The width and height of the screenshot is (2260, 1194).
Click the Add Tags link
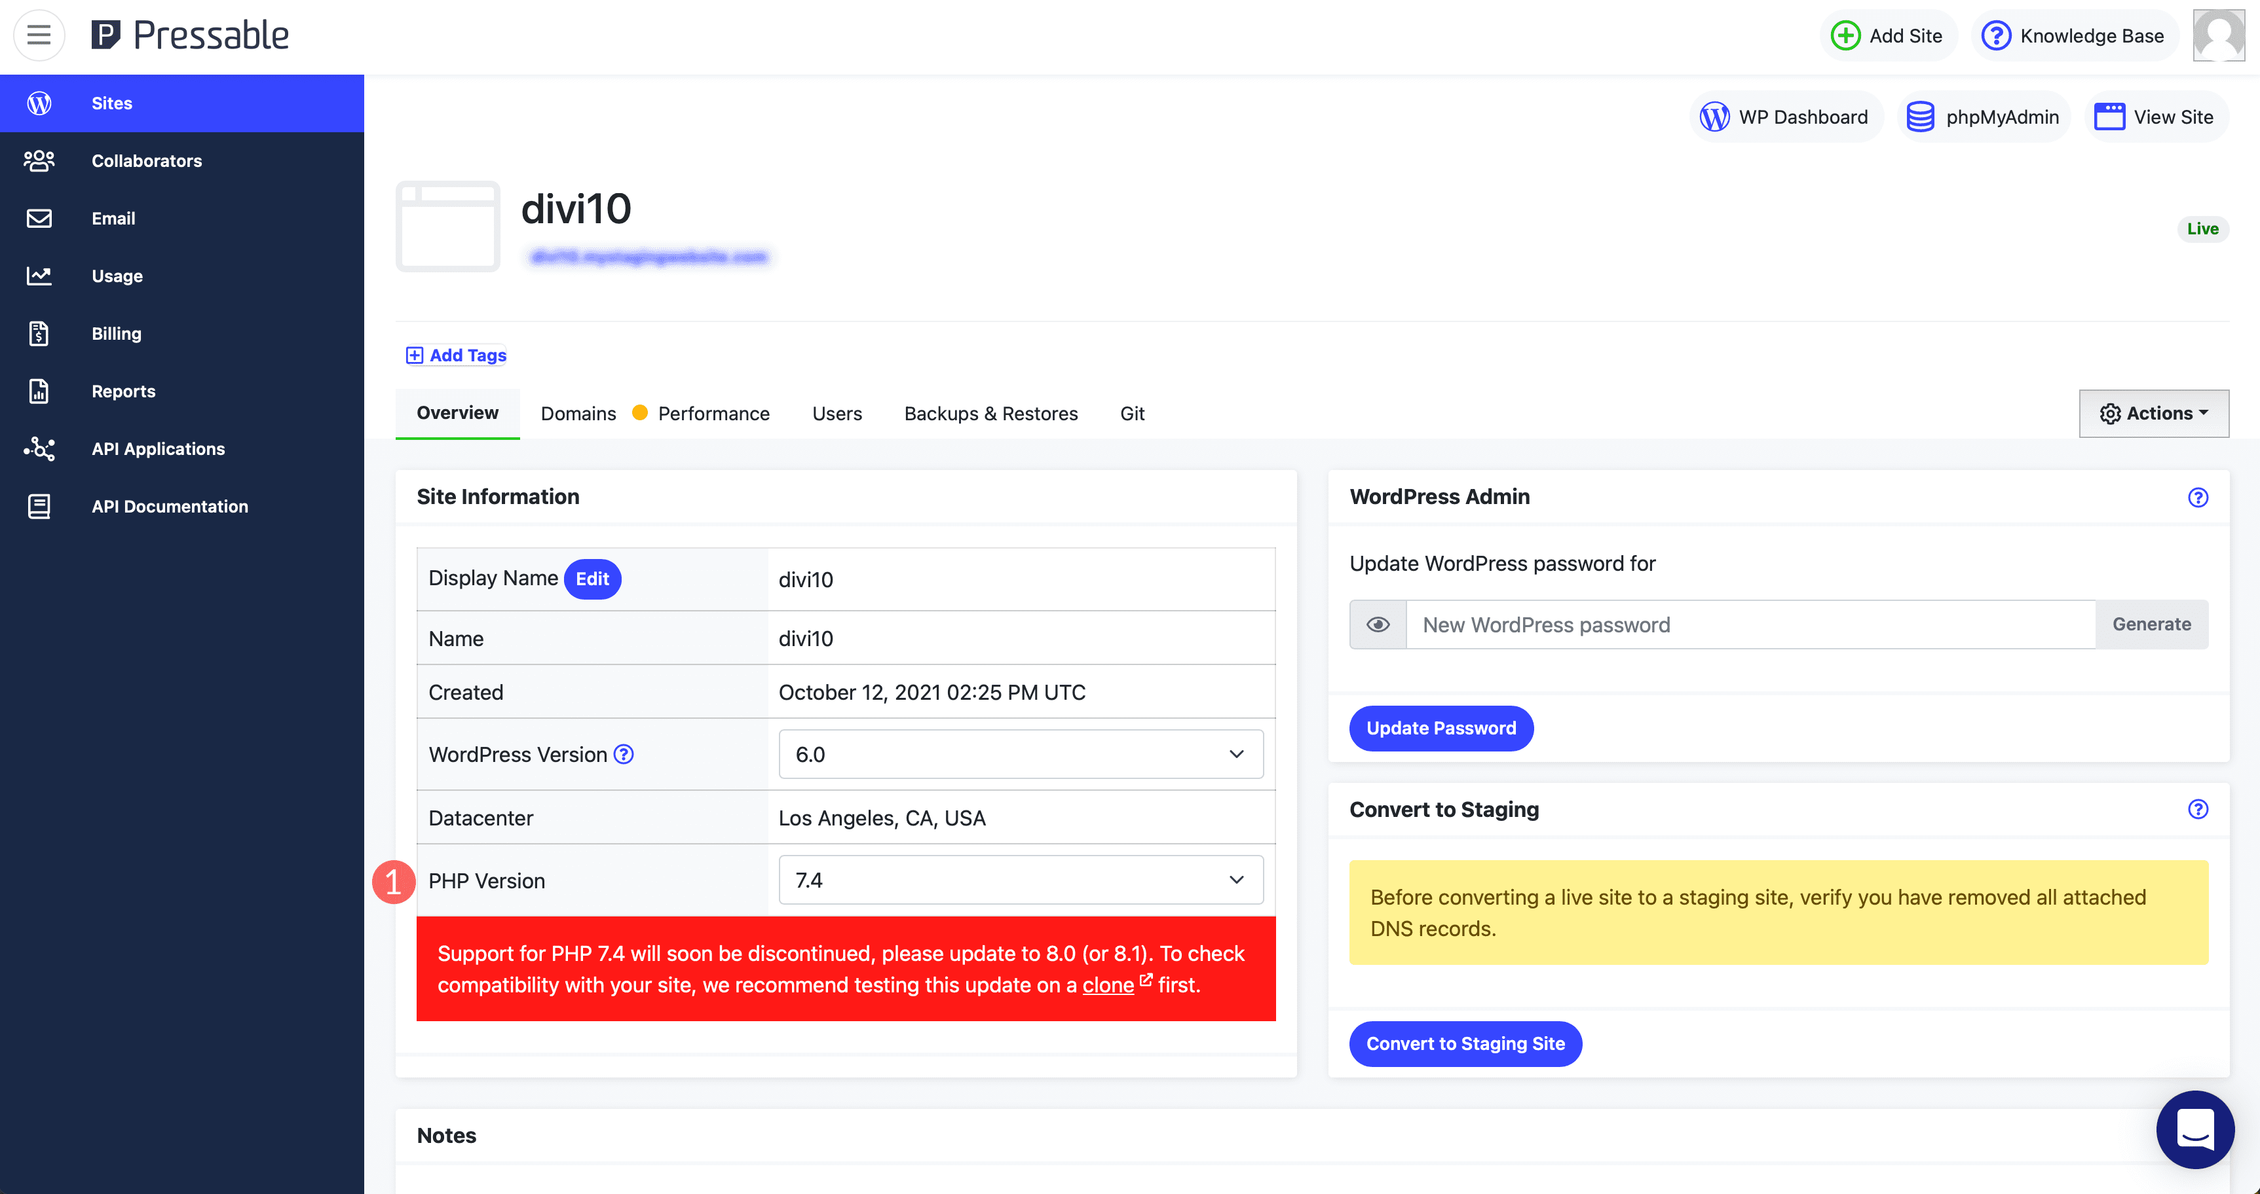(x=456, y=354)
